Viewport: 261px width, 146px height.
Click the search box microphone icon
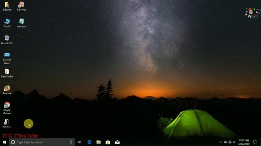click(x=71, y=142)
